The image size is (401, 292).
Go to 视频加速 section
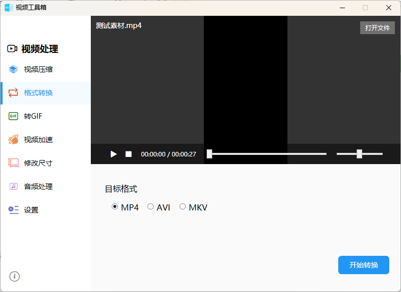tap(46, 140)
